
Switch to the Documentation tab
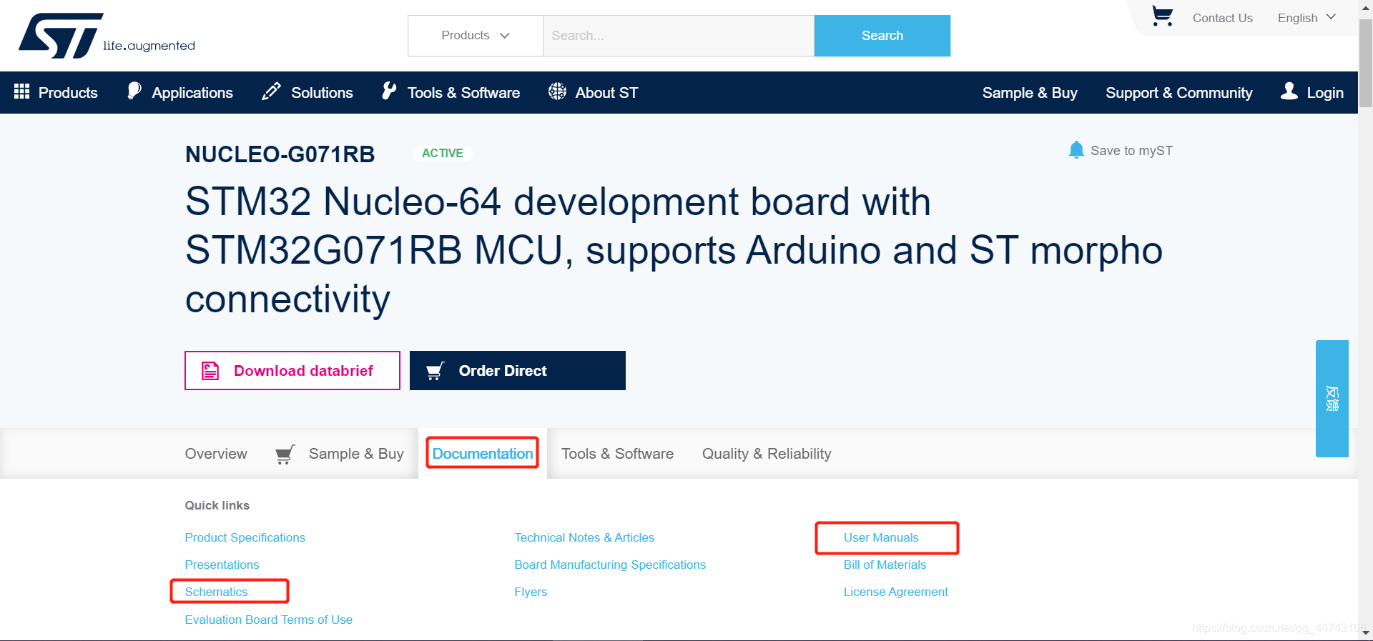click(x=483, y=453)
